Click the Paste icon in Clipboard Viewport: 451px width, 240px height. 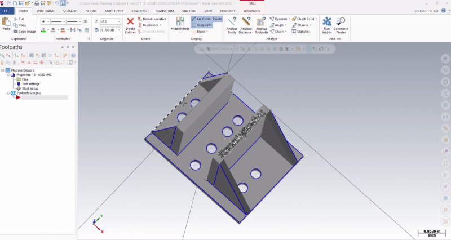point(6,23)
